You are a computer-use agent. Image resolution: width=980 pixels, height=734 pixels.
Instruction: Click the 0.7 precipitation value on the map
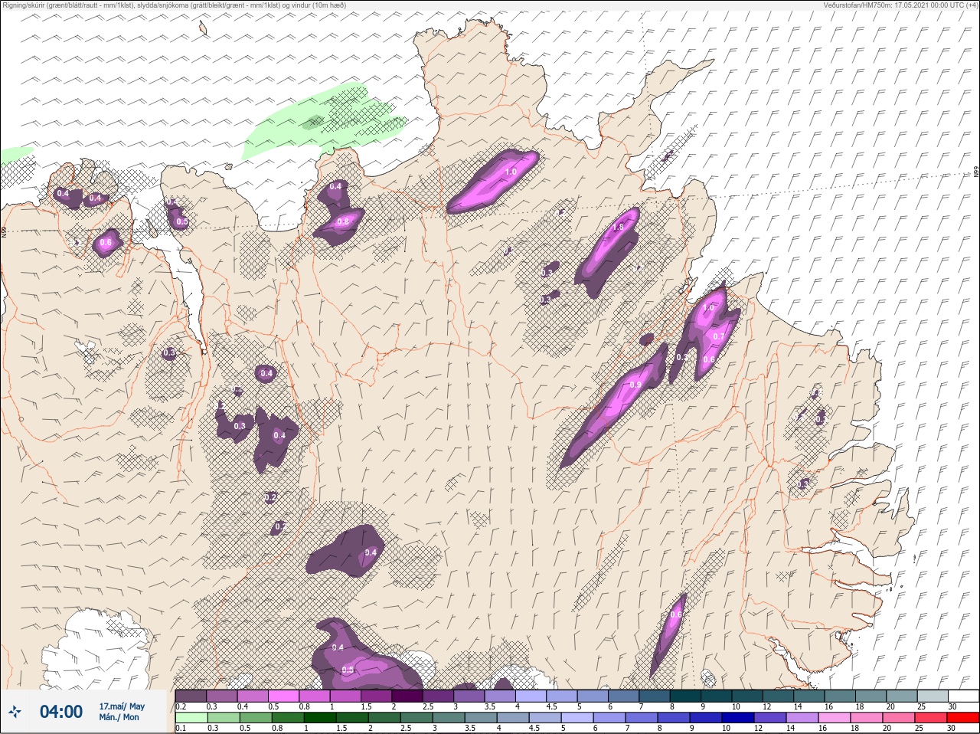(x=719, y=336)
